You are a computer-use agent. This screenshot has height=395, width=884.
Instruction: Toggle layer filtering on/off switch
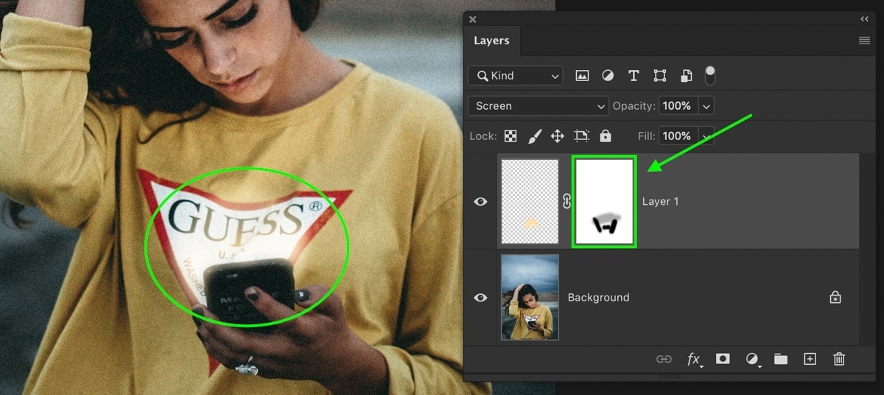[x=710, y=74]
